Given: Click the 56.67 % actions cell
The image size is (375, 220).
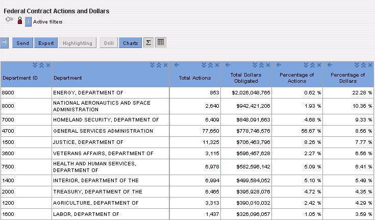Looking at the screenshot, I should pos(297,131).
